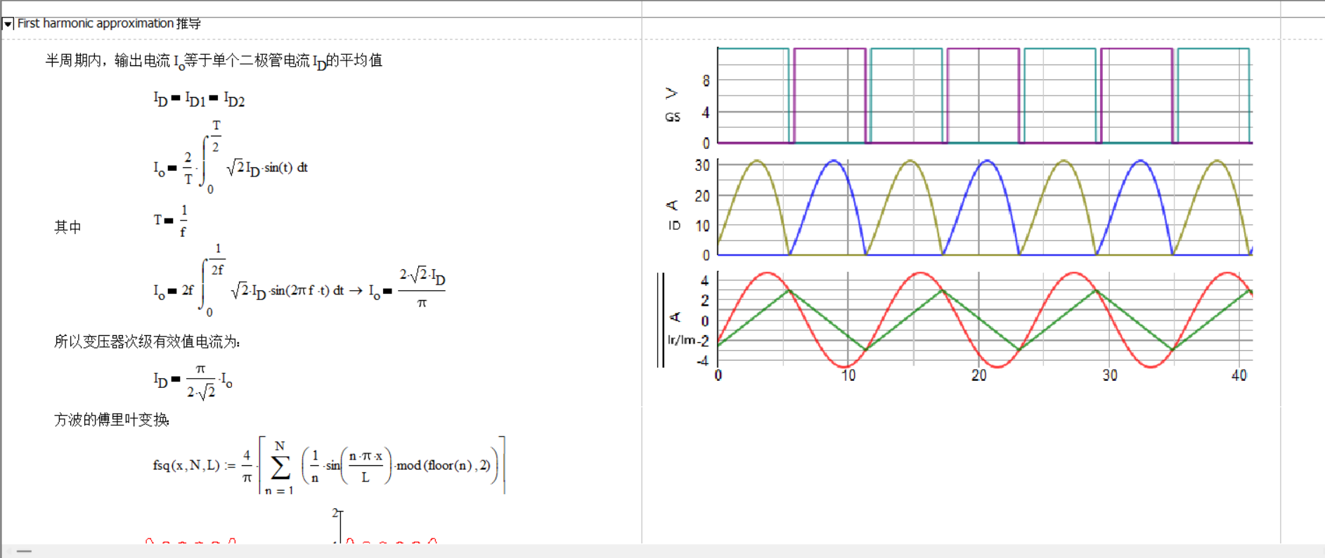Select the ID diode current plot
1325x558 pixels.
[984, 209]
